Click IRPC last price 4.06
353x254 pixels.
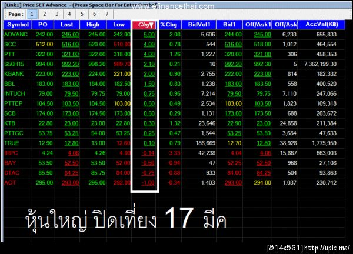74,153
